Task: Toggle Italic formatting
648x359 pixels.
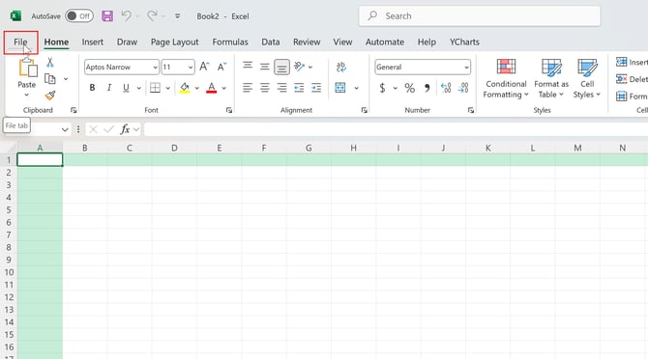Action: (x=109, y=88)
